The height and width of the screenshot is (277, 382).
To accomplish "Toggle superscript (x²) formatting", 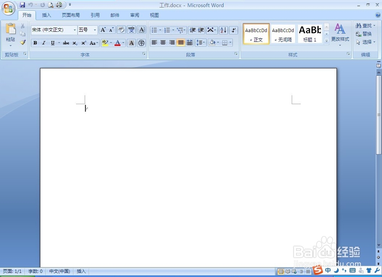I will pyautogui.click(x=84, y=43).
